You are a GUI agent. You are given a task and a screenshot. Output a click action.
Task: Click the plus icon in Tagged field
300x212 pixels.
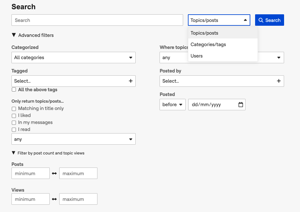[131, 81]
